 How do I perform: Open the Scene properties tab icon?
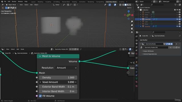pos(136,50)
